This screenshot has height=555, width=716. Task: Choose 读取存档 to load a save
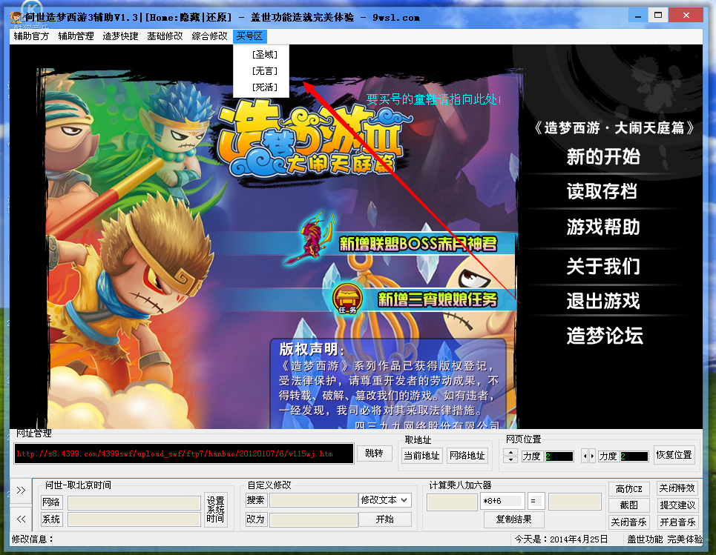(x=602, y=191)
